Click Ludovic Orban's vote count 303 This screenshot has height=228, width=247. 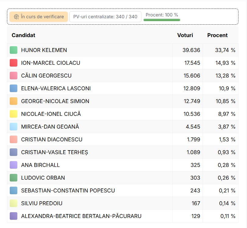pyautogui.click(x=195, y=178)
